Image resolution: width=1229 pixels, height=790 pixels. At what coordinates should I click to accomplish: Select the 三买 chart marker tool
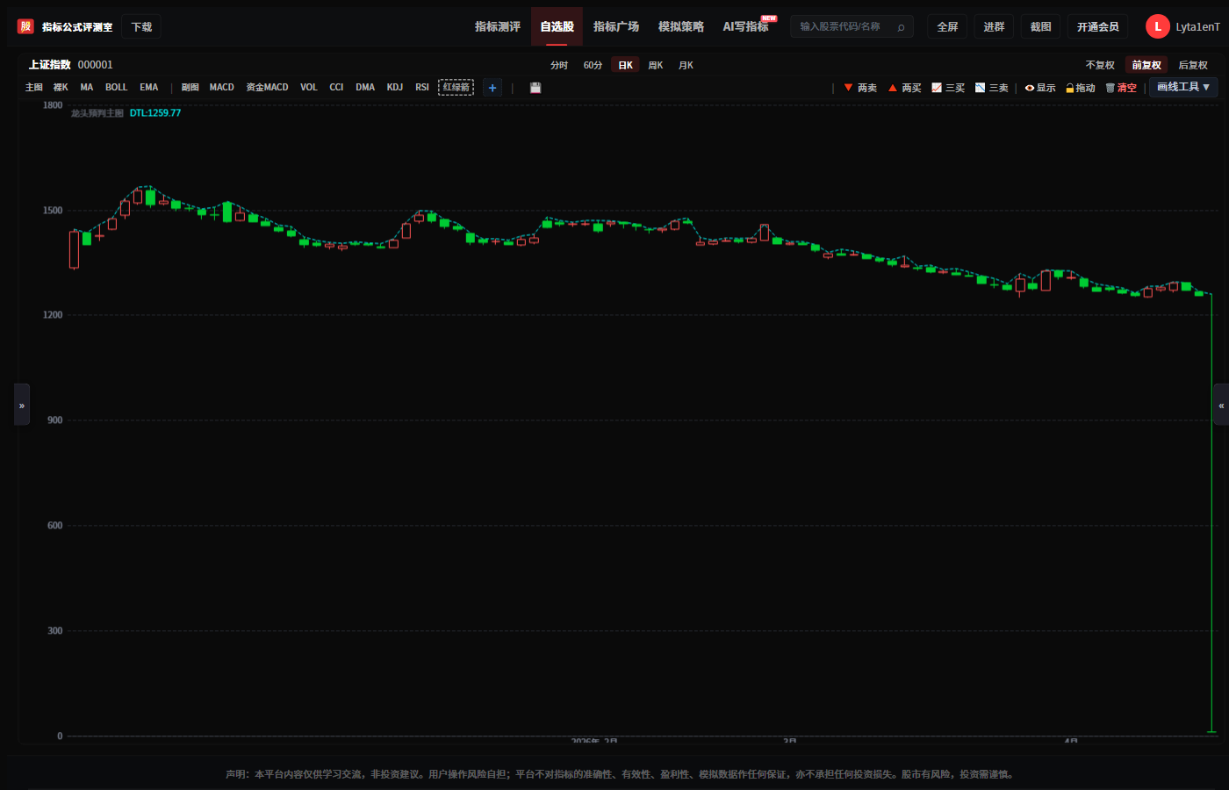tap(948, 88)
